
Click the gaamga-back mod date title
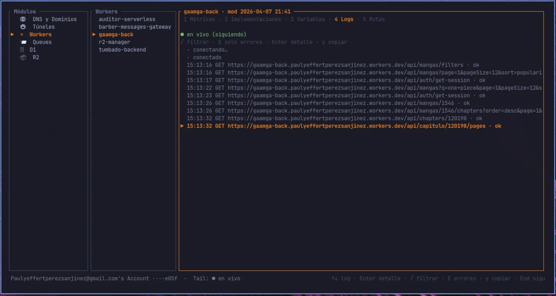pyautogui.click(x=237, y=11)
